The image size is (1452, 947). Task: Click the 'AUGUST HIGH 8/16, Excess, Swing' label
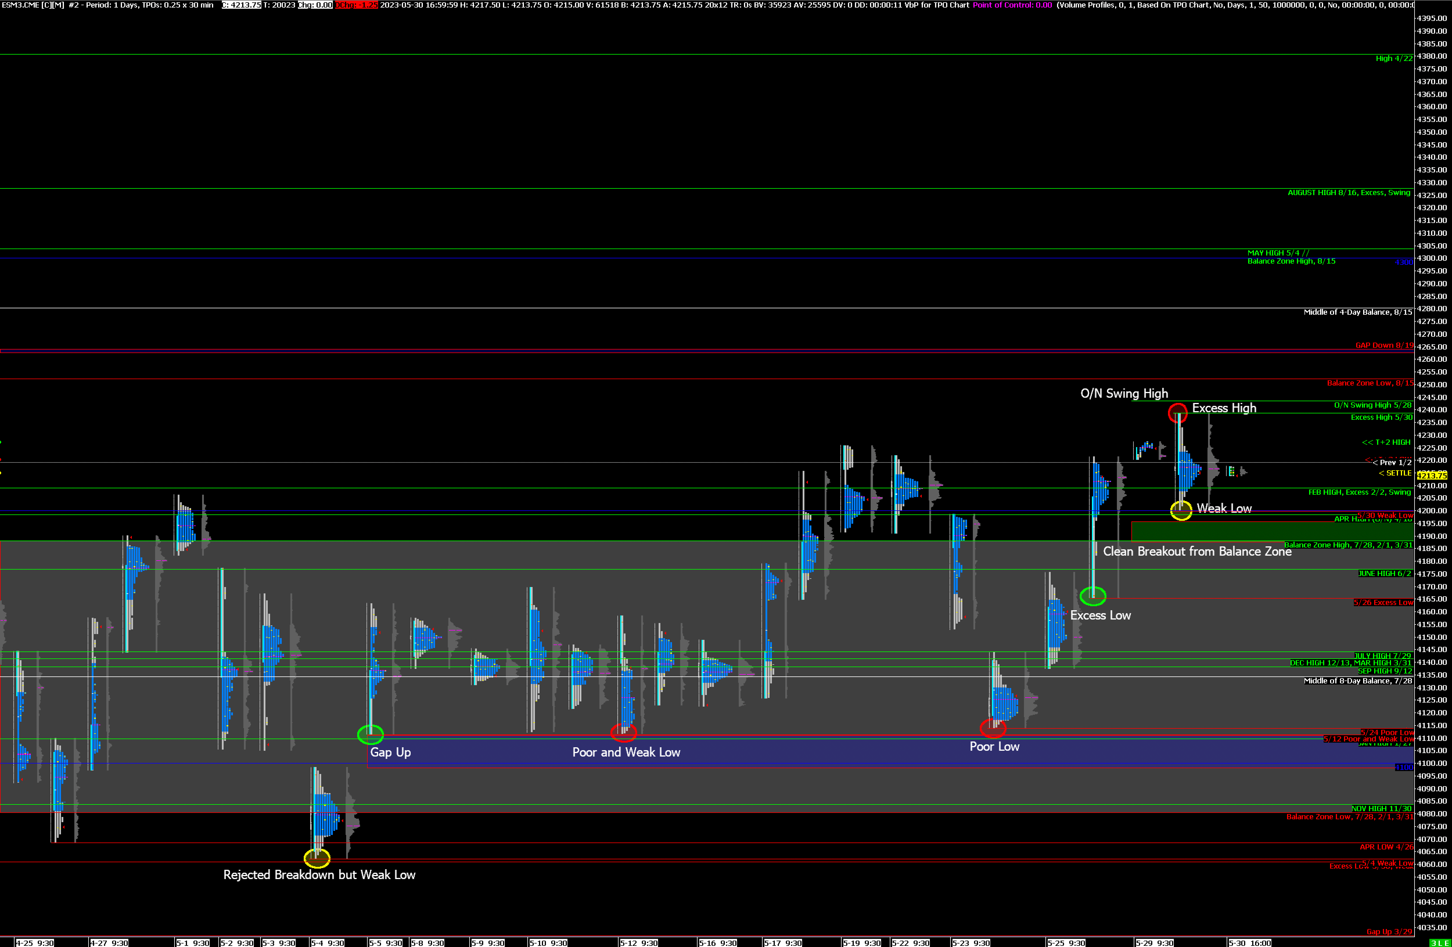tap(1348, 193)
